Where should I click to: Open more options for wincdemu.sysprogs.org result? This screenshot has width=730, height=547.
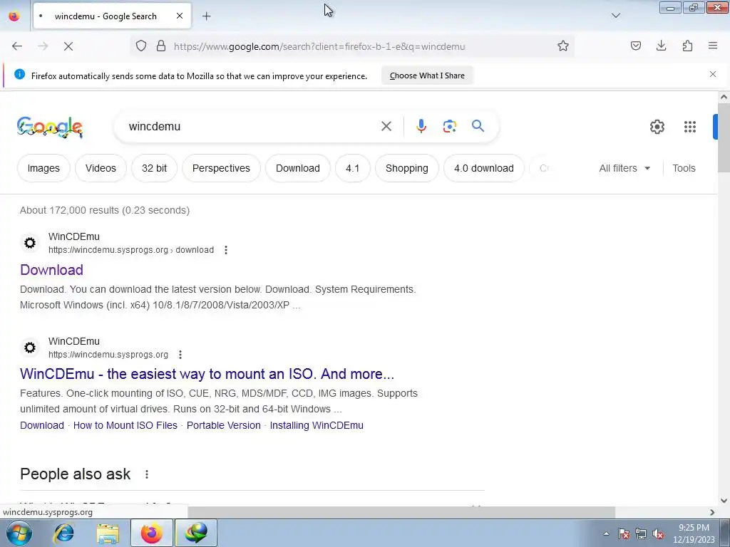180,355
